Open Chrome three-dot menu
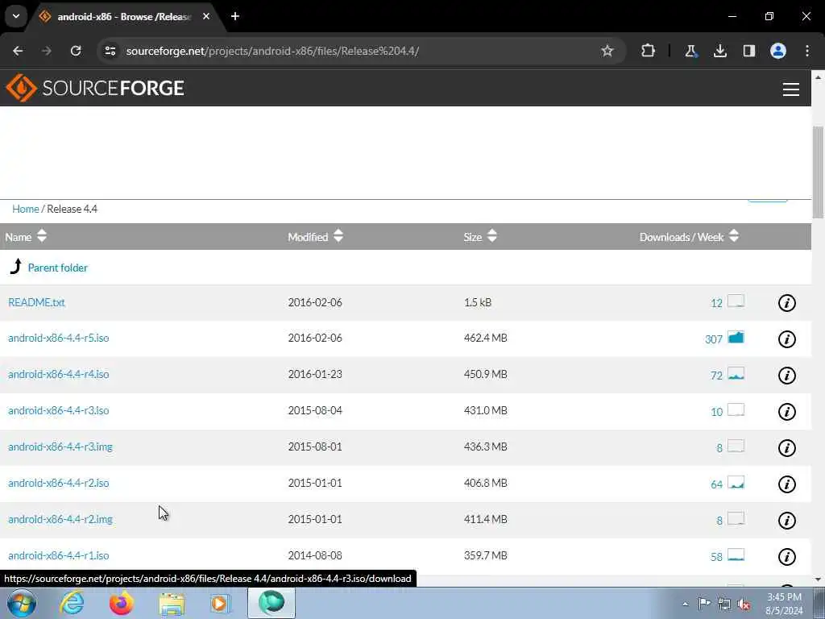 pos(807,51)
